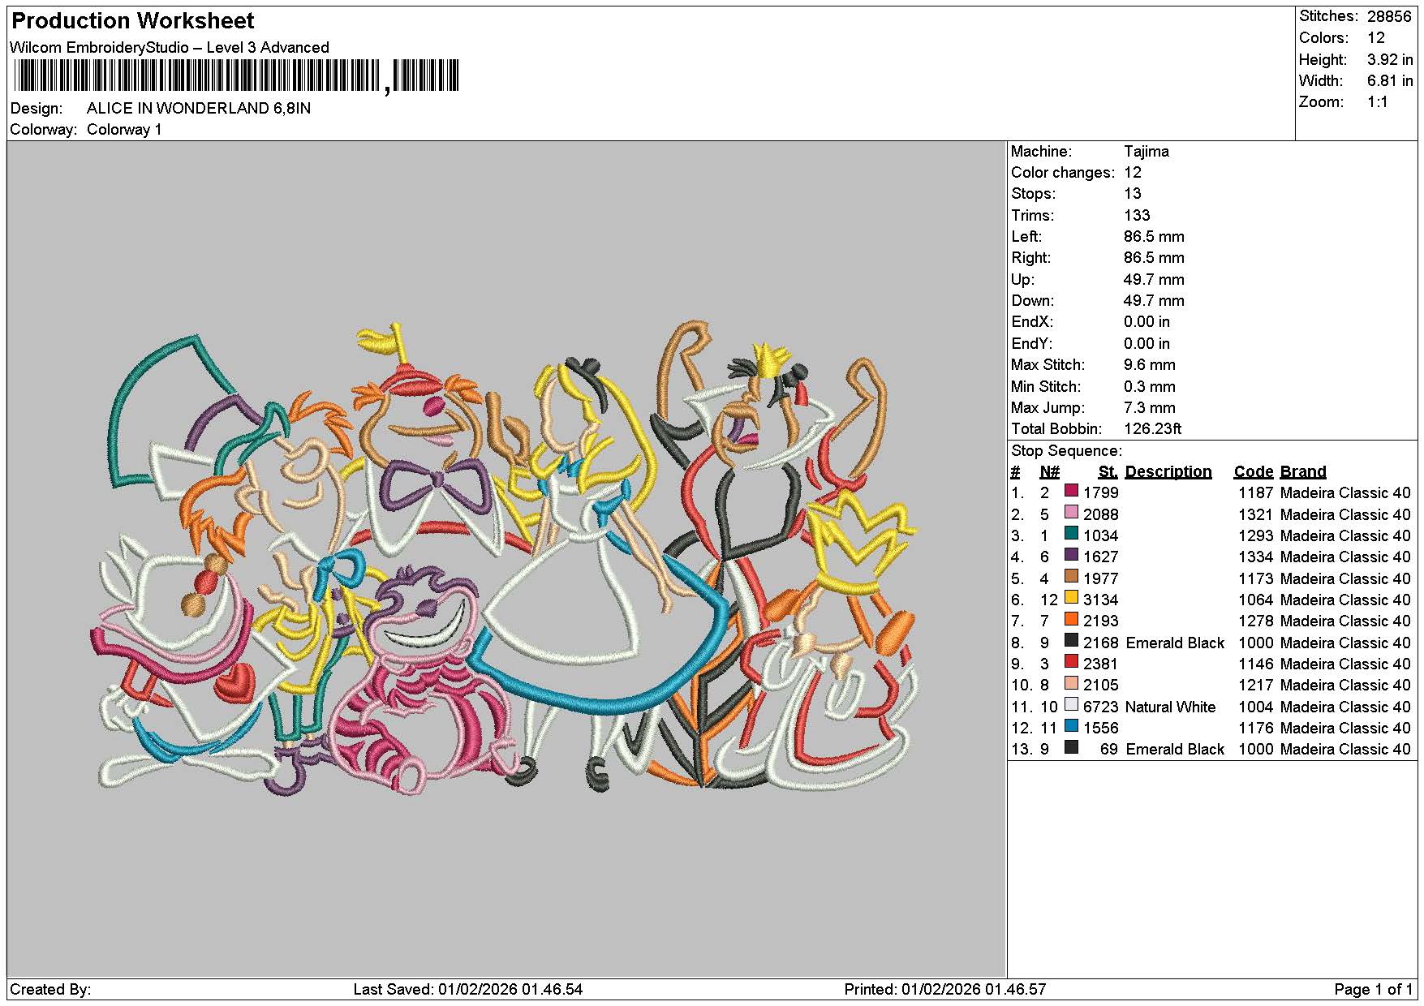The height and width of the screenshot is (1006, 1424).
Task: Click thread code 1176 in stop 12
Action: 1256,728
